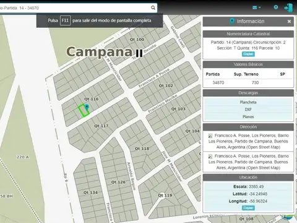Click the Ubicación section header
The width and height of the screenshot is (297, 223).
(x=248, y=177)
